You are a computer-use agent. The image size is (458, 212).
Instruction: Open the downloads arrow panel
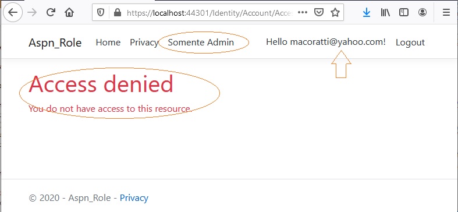coord(366,12)
